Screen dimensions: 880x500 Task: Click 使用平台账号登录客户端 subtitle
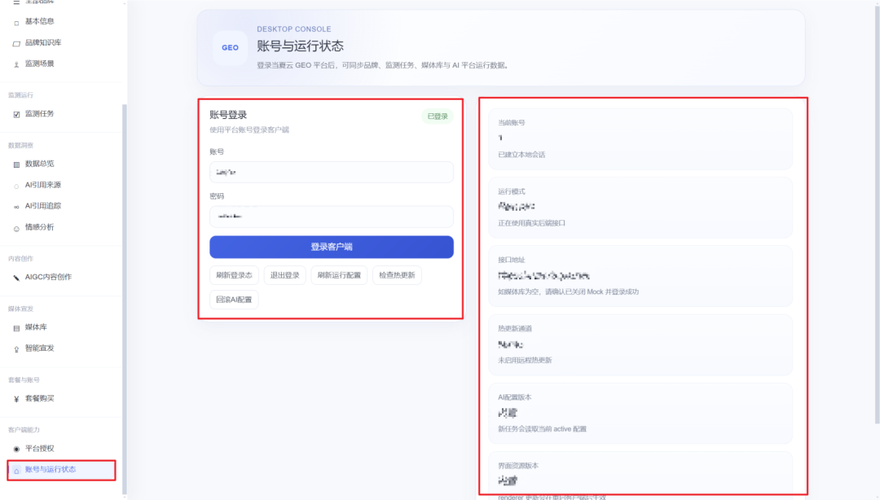point(249,129)
